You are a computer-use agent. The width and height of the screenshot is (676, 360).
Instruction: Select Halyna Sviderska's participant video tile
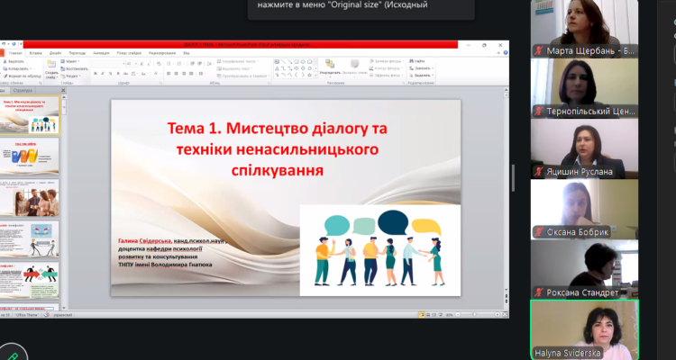584,330
